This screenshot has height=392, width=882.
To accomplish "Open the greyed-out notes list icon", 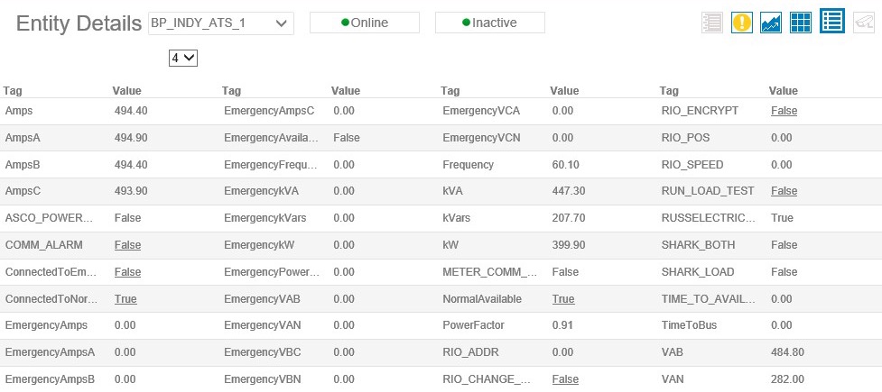I will coord(712,23).
